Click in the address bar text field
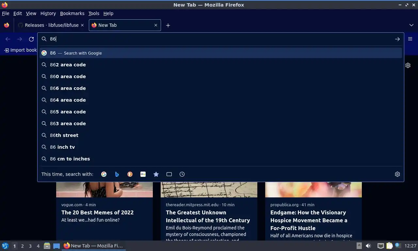 coord(220,39)
